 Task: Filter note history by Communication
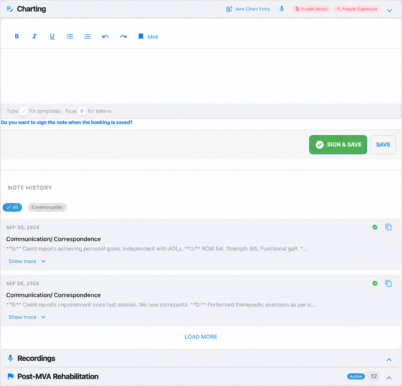click(47, 207)
